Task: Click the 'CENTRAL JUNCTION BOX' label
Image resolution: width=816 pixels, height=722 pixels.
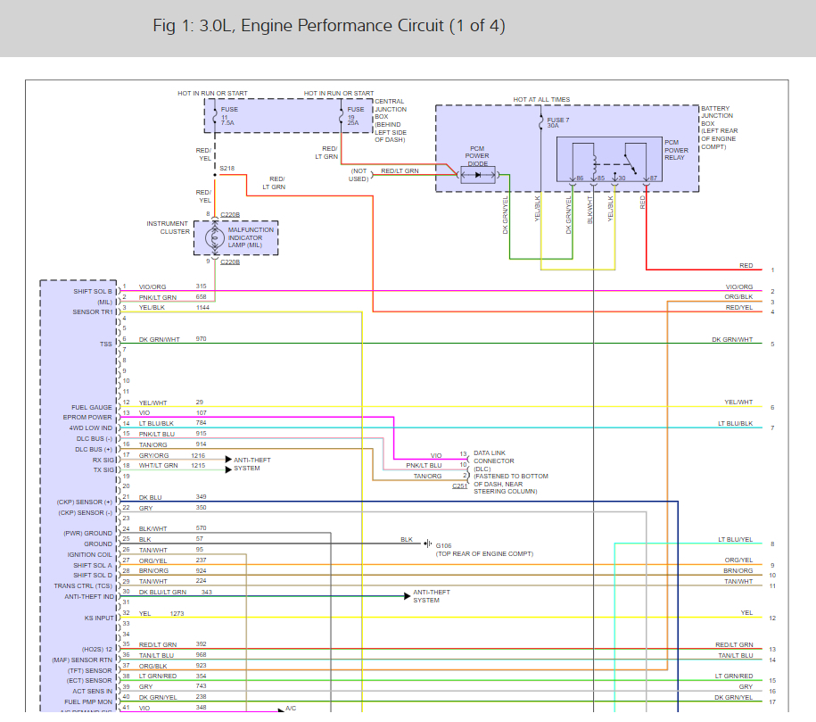Action: (x=391, y=110)
